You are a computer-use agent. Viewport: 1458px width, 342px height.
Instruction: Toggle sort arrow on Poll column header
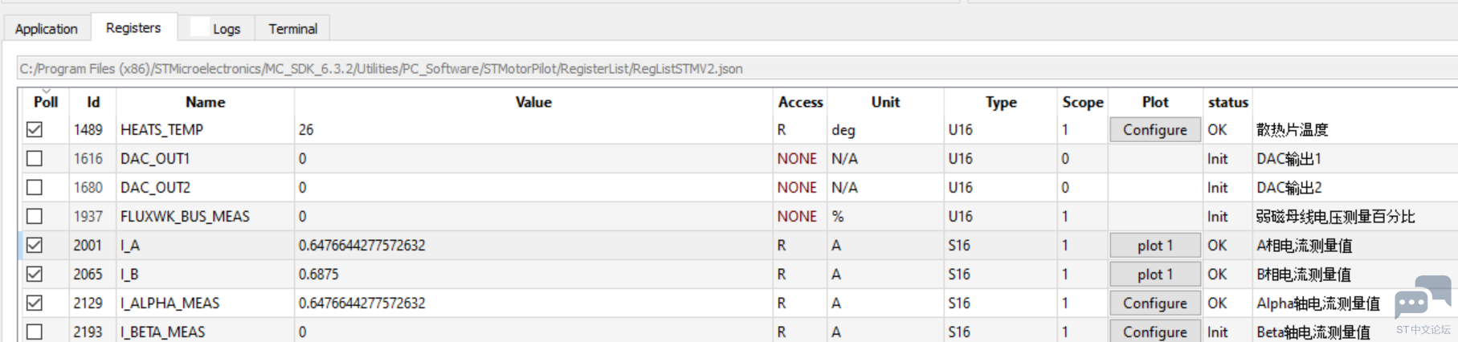tap(46, 91)
